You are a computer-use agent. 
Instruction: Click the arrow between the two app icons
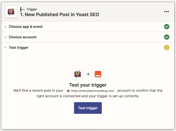click(x=88, y=74)
